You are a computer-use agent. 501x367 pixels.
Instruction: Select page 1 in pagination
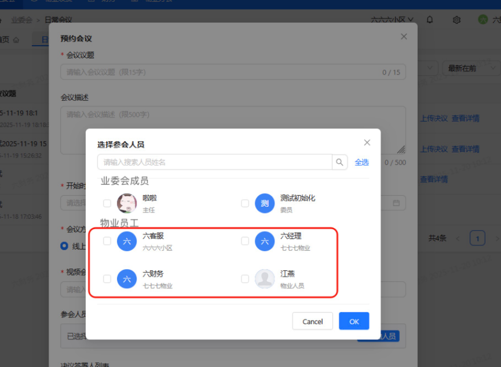tap(477, 238)
